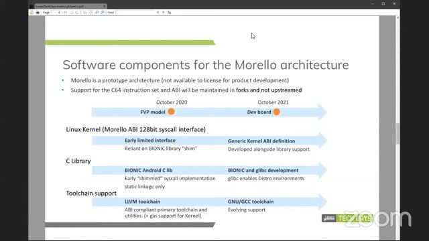429x241 pixels.
Task: Click the 'Dev board' timeline label
Action: [x=259, y=112]
